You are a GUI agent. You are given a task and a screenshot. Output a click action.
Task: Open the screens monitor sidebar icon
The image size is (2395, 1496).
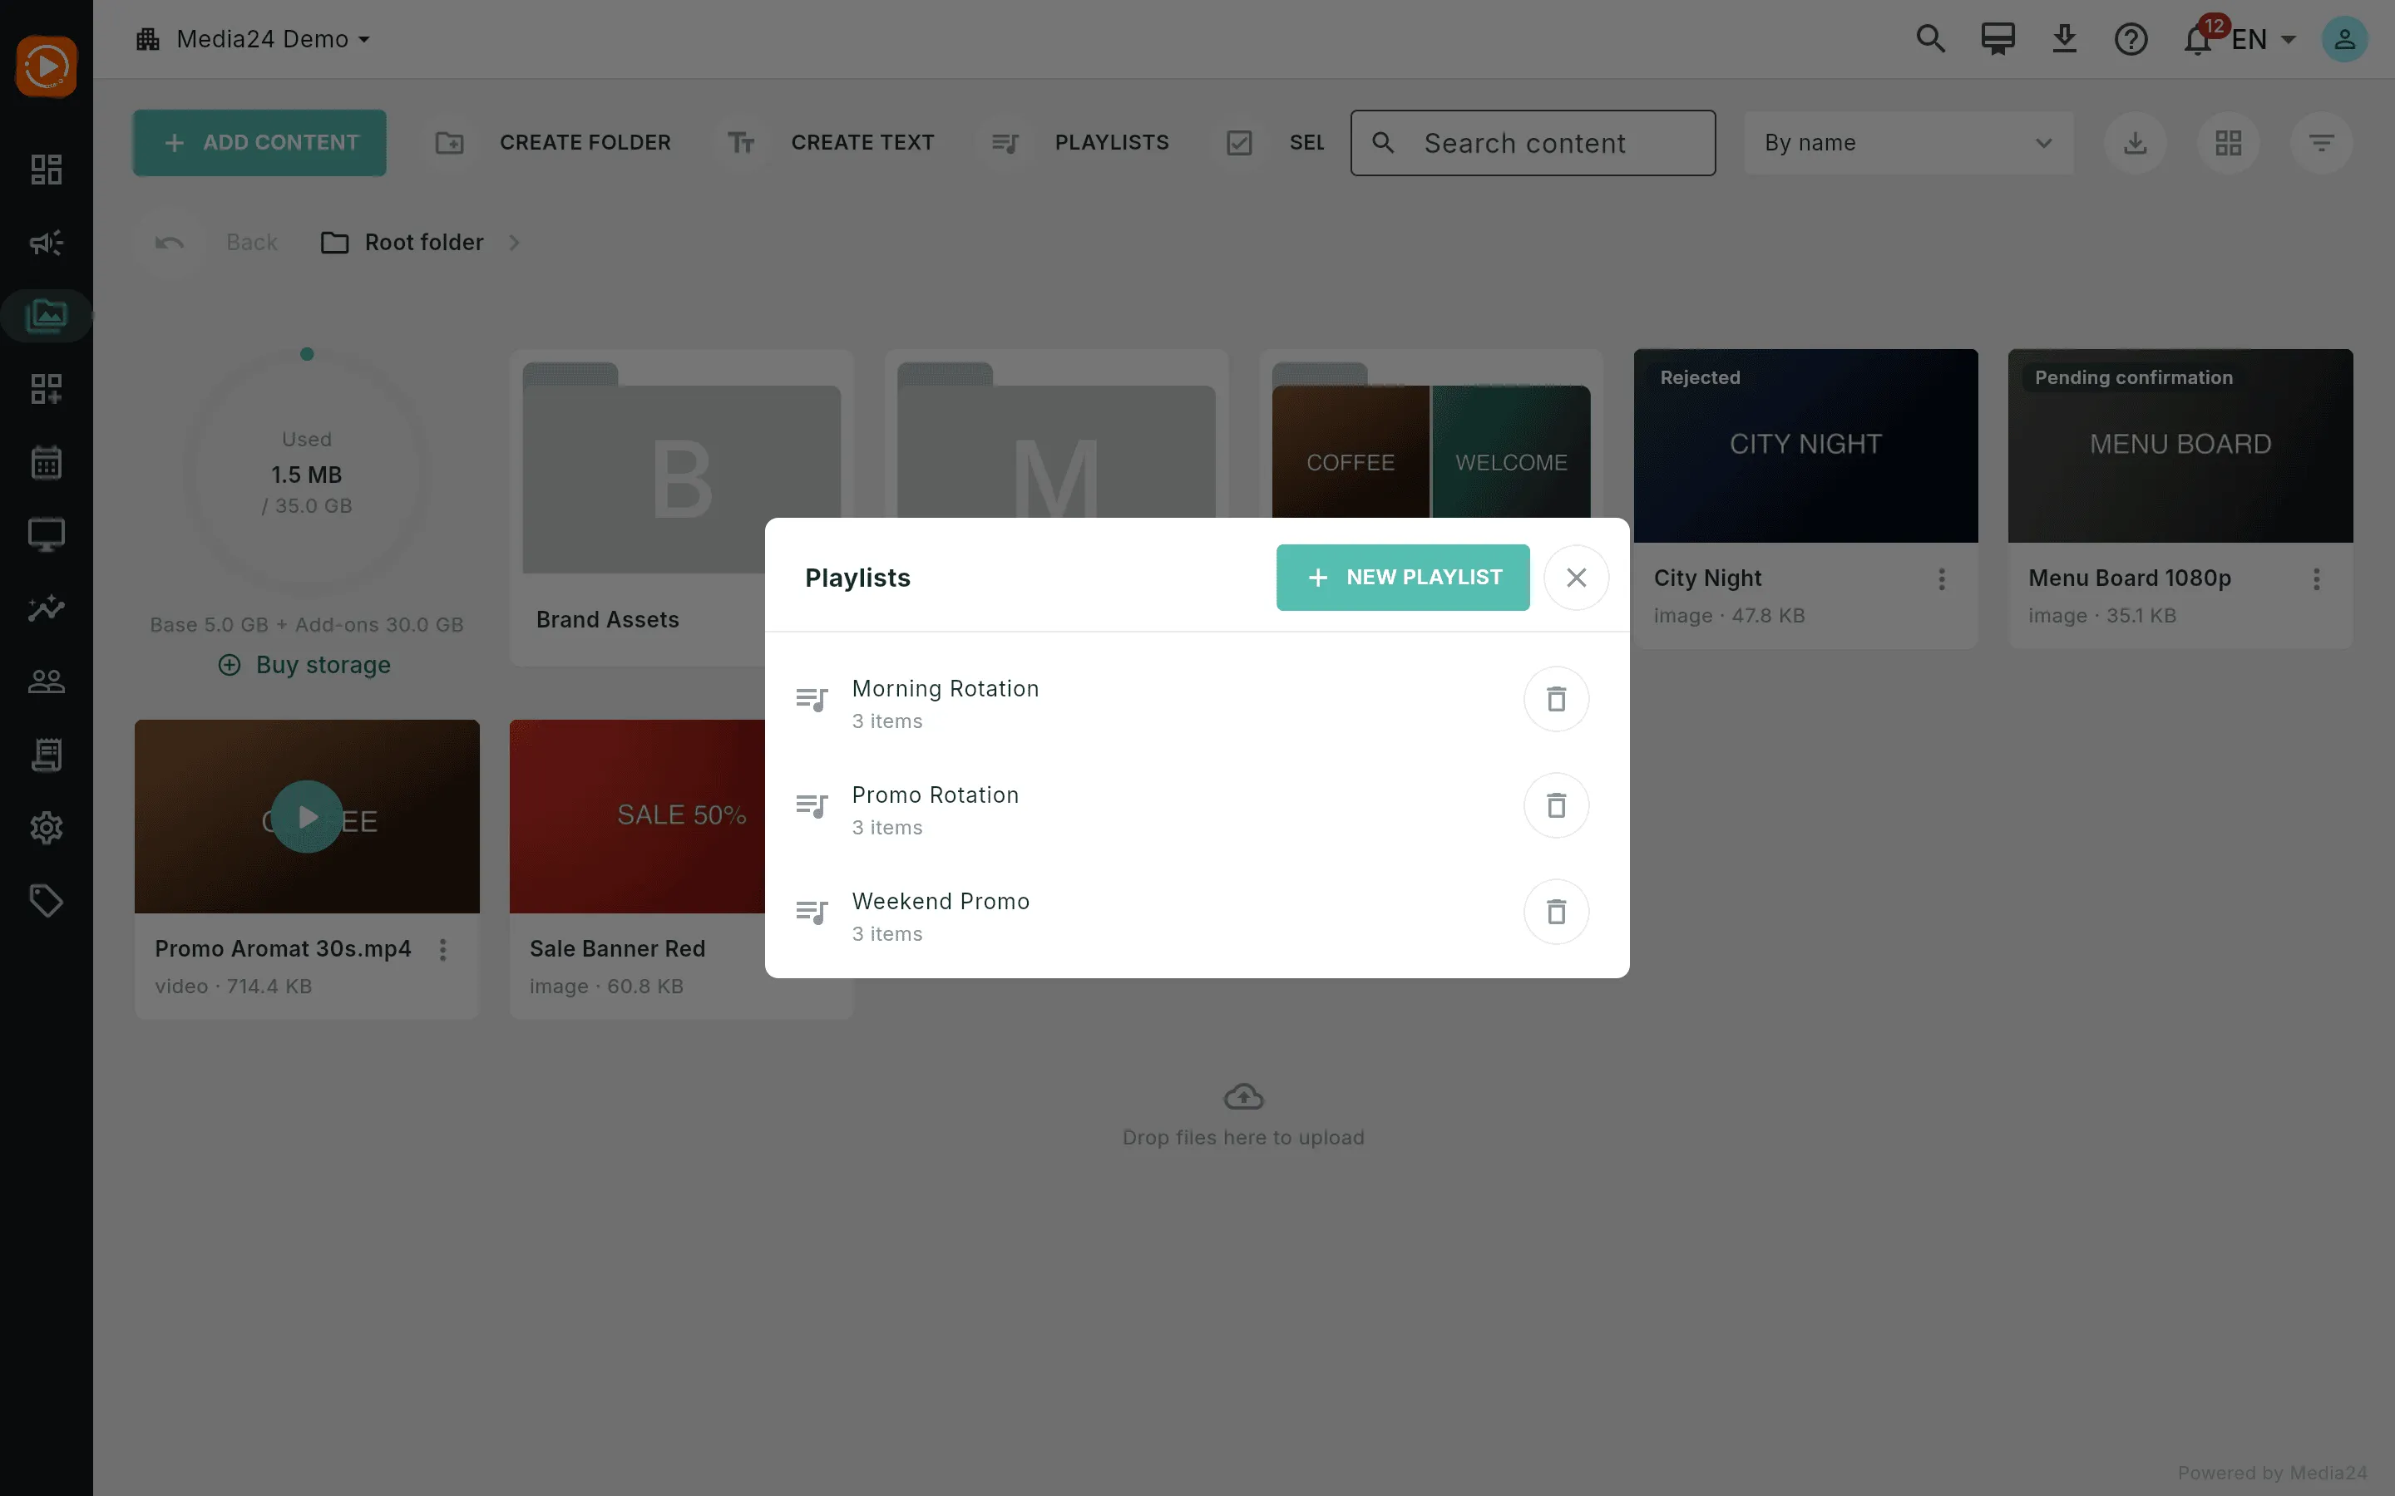point(47,535)
